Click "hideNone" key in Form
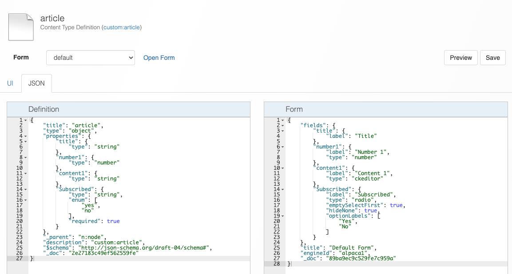The image size is (512, 274). [342, 211]
